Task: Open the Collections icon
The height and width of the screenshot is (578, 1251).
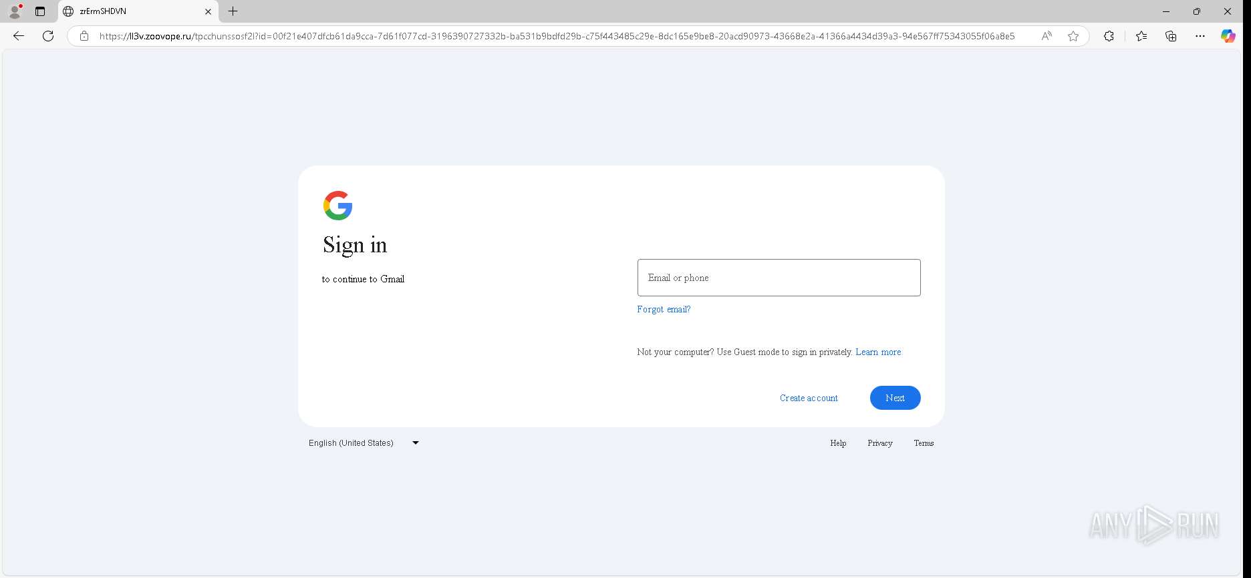Action: click(x=1171, y=36)
